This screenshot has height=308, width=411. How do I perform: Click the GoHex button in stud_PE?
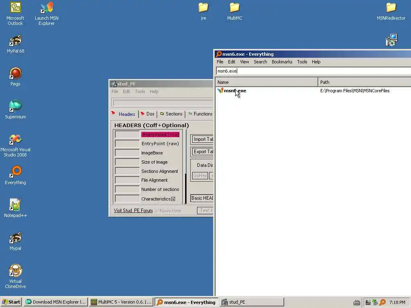[200, 176]
